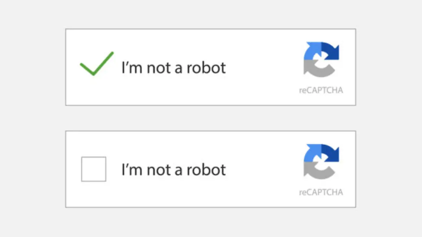Viewport: 422px width, 237px height.
Task: Click the word "robot" in the unchecked widget
Action: [x=206, y=169]
